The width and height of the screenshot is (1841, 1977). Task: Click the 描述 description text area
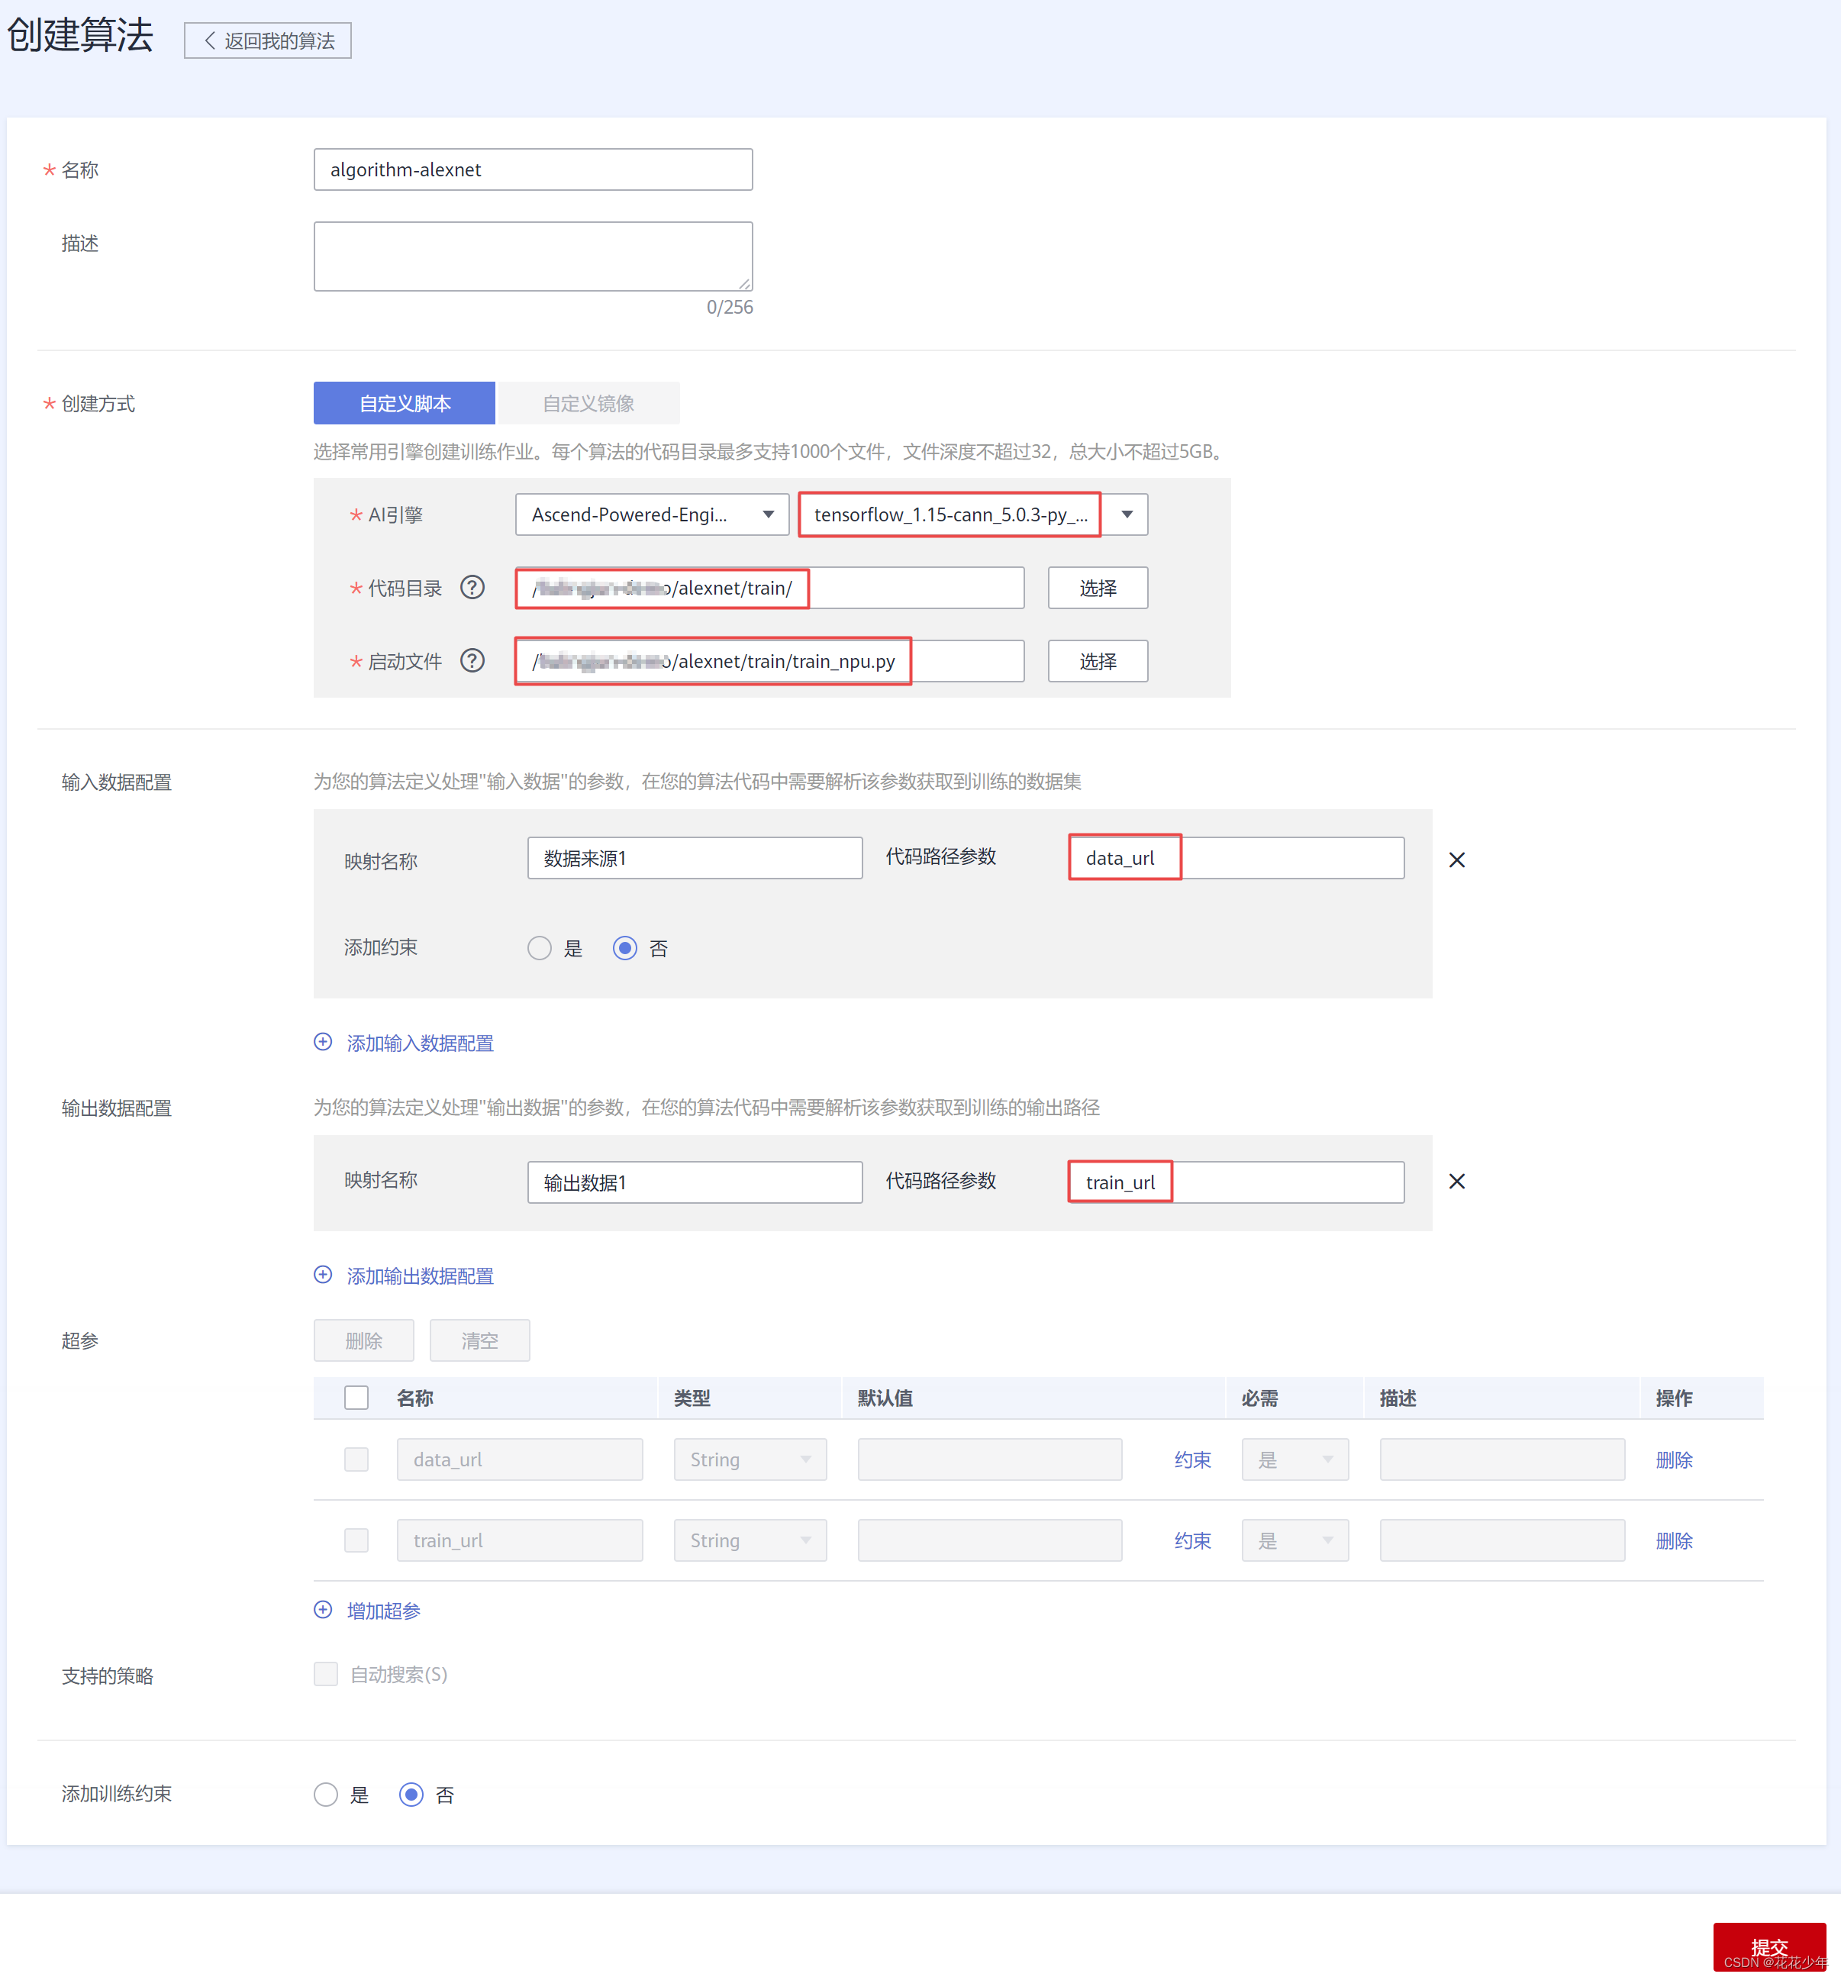(533, 256)
